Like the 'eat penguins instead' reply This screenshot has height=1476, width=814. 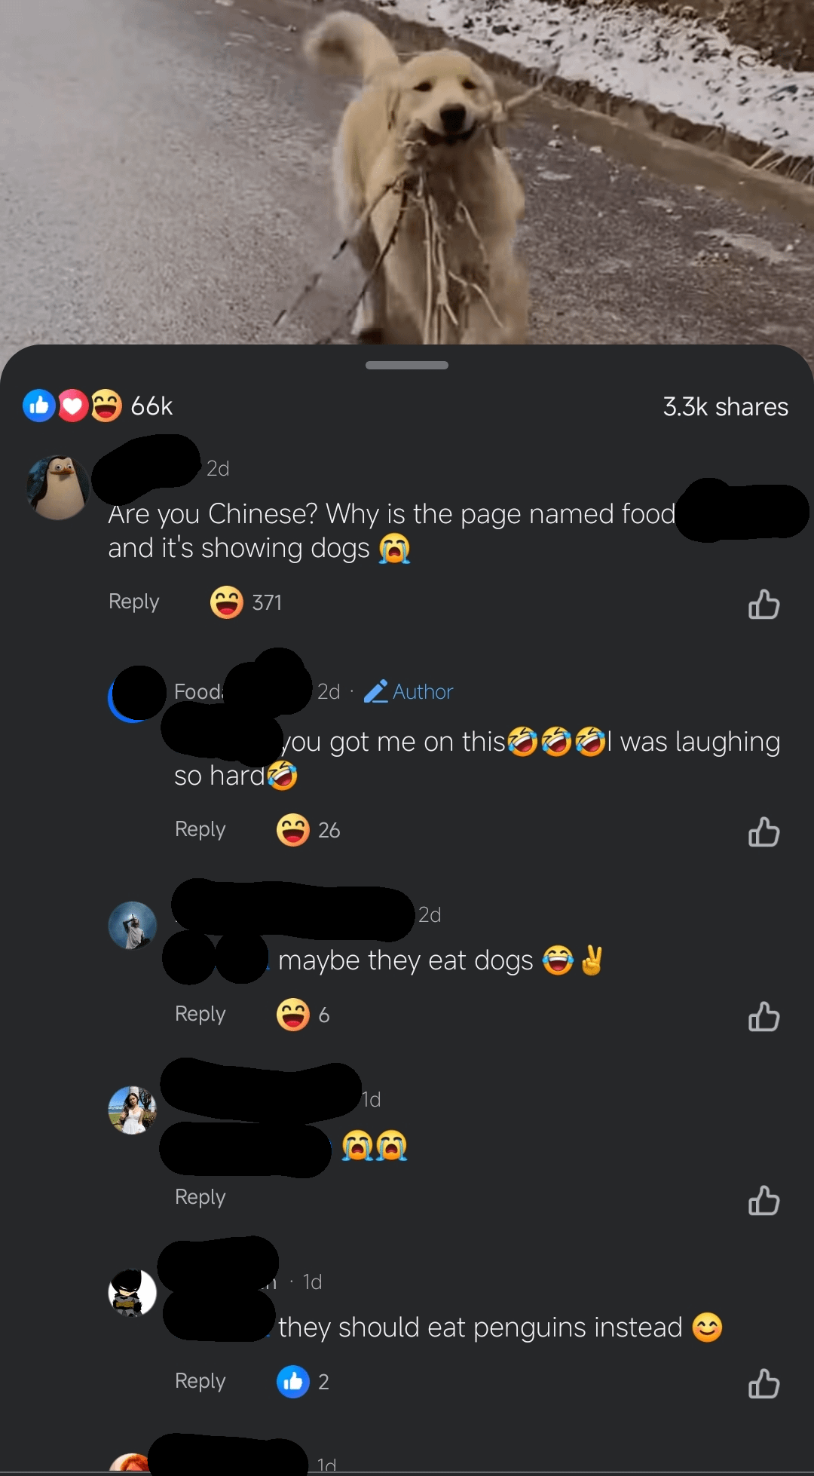coord(764,1383)
